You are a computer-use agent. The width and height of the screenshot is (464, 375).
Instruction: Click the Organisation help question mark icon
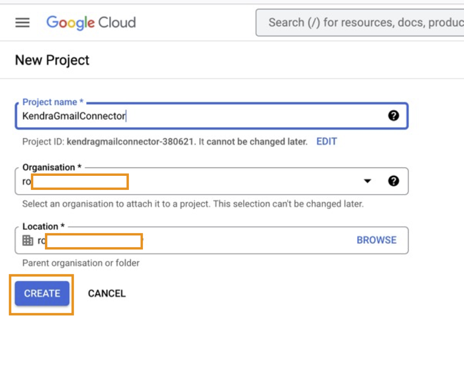click(x=393, y=181)
